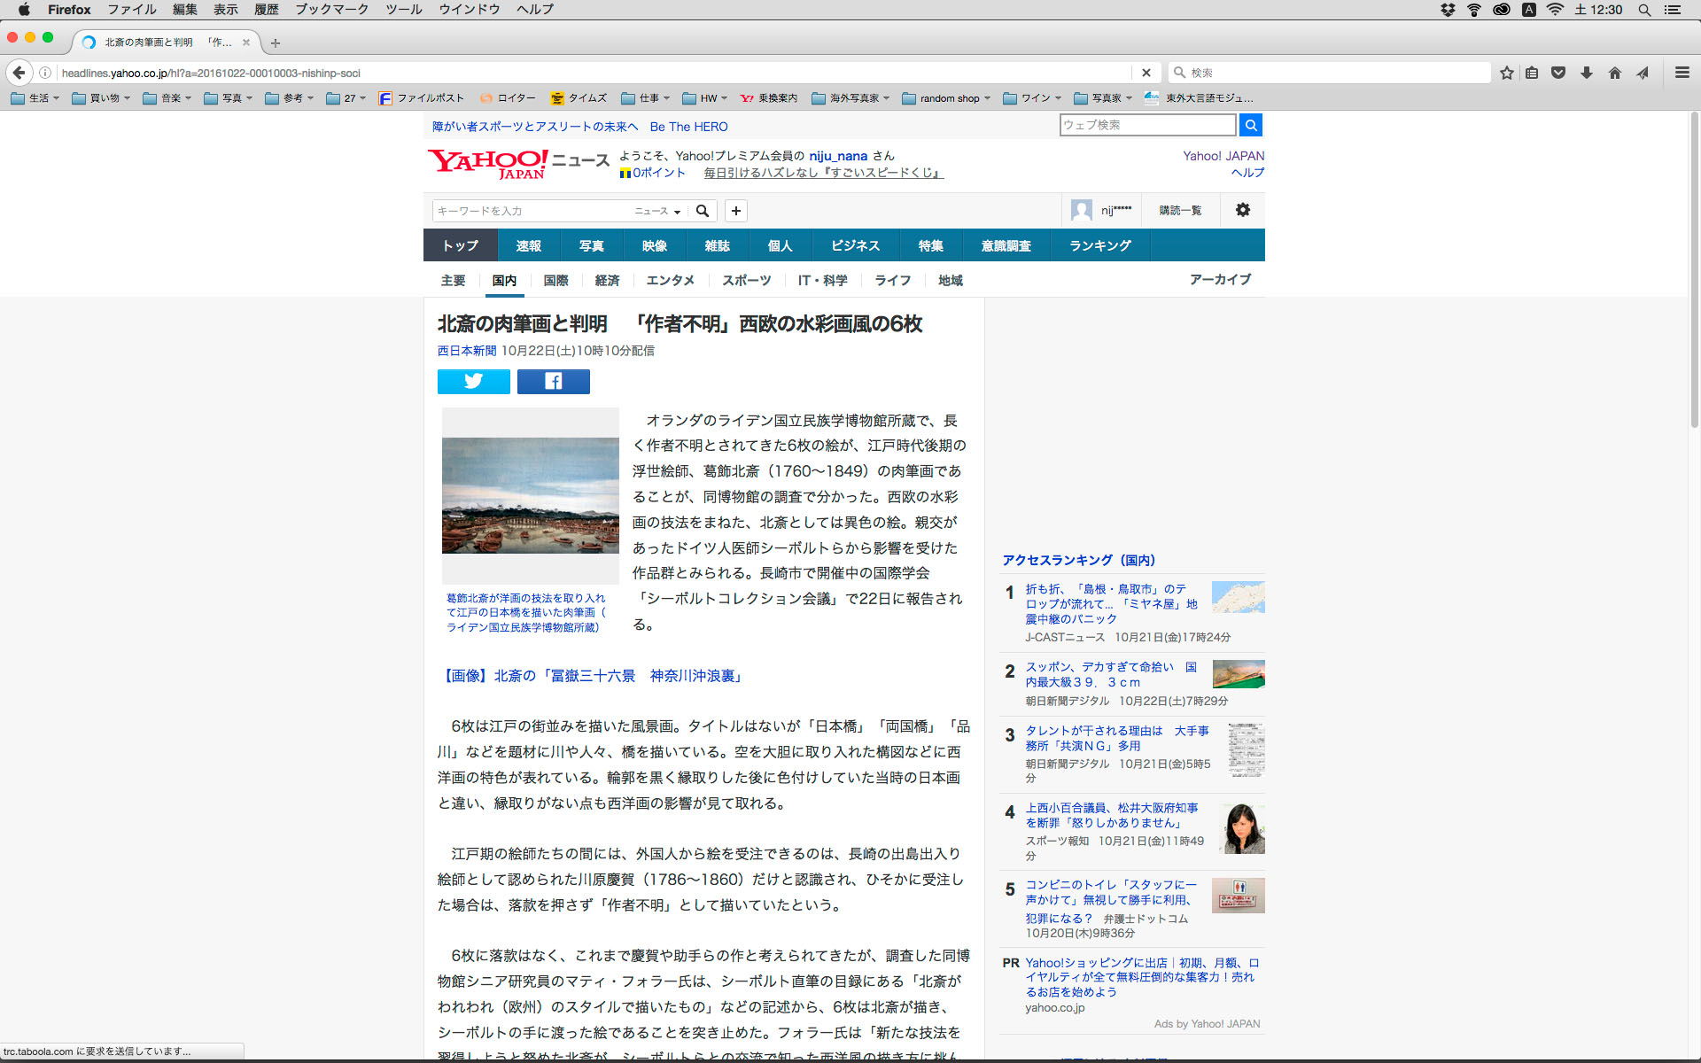
Task: Open Firefox downloads arrow icon
Action: (x=1586, y=73)
